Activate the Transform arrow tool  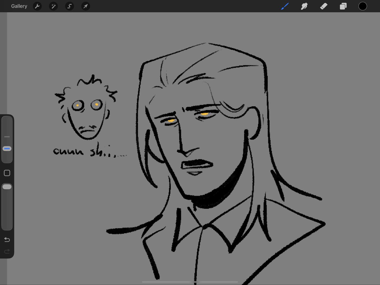(85, 6)
